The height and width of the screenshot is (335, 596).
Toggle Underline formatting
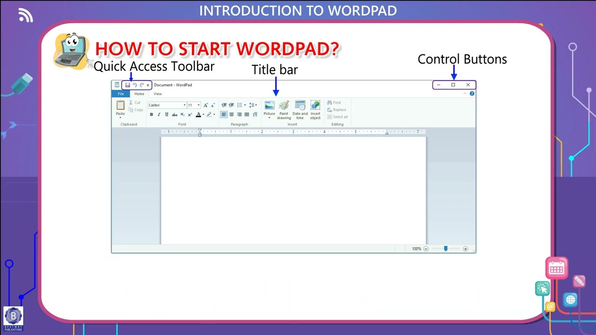point(167,114)
